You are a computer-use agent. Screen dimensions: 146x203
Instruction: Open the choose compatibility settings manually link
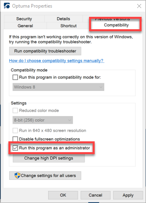click(57, 61)
